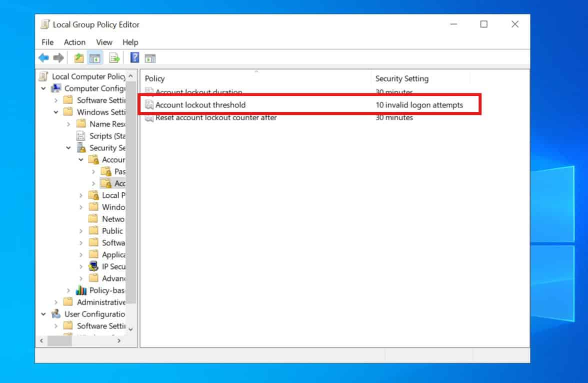Open the File menu
Image resolution: width=588 pixels, height=383 pixels.
[x=47, y=42]
